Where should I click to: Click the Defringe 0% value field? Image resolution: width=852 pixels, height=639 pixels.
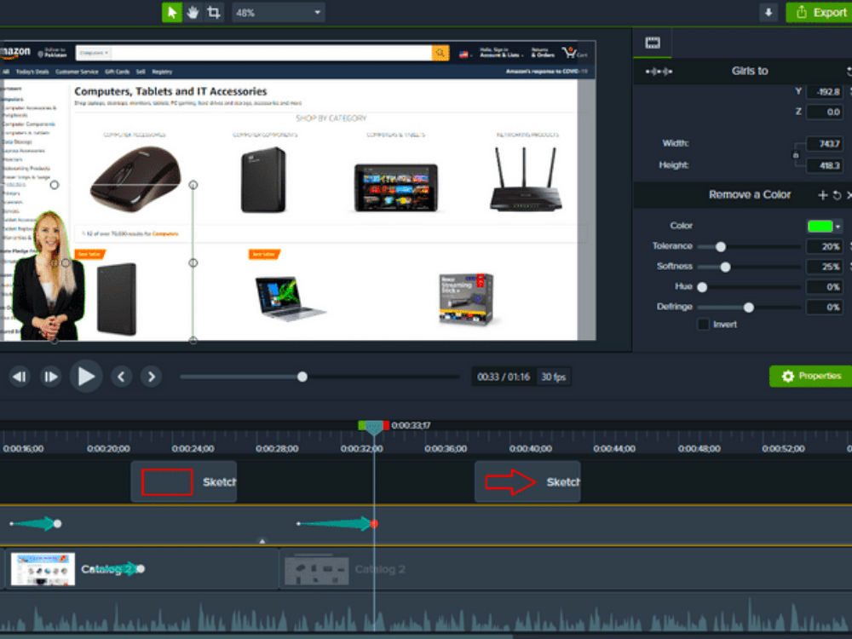click(x=824, y=308)
